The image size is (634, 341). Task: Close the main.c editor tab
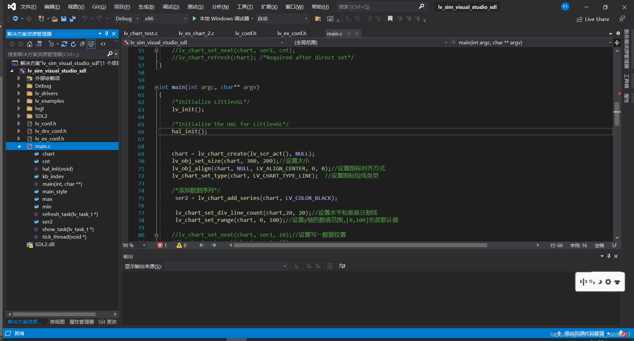click(x=357, y=34)
